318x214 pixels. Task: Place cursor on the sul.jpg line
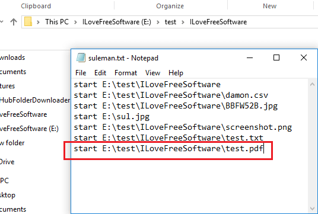(x=112, y=117)
